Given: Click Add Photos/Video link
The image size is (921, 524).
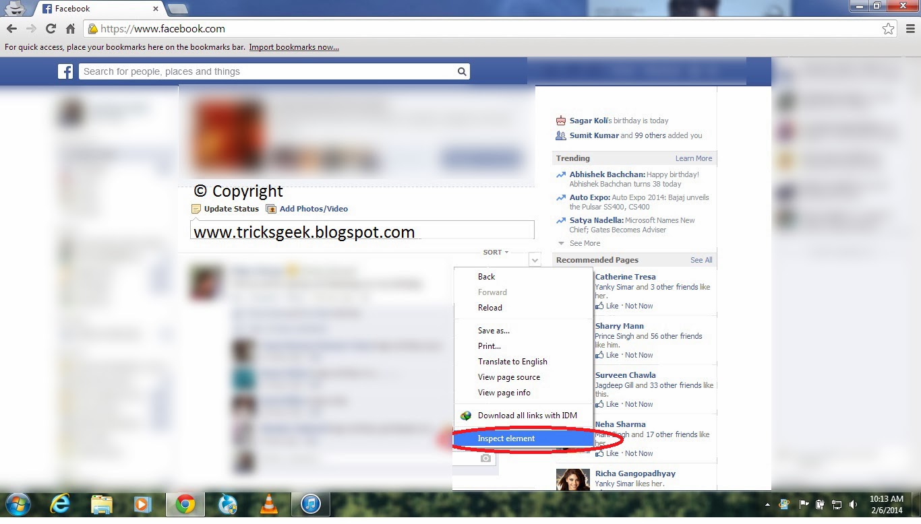Looking at the screenshot, I should [314, 209].
